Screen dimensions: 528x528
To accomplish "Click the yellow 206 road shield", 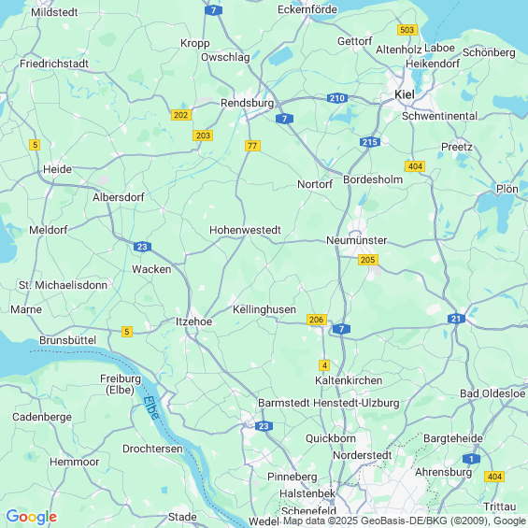I will tap(317, 320).
